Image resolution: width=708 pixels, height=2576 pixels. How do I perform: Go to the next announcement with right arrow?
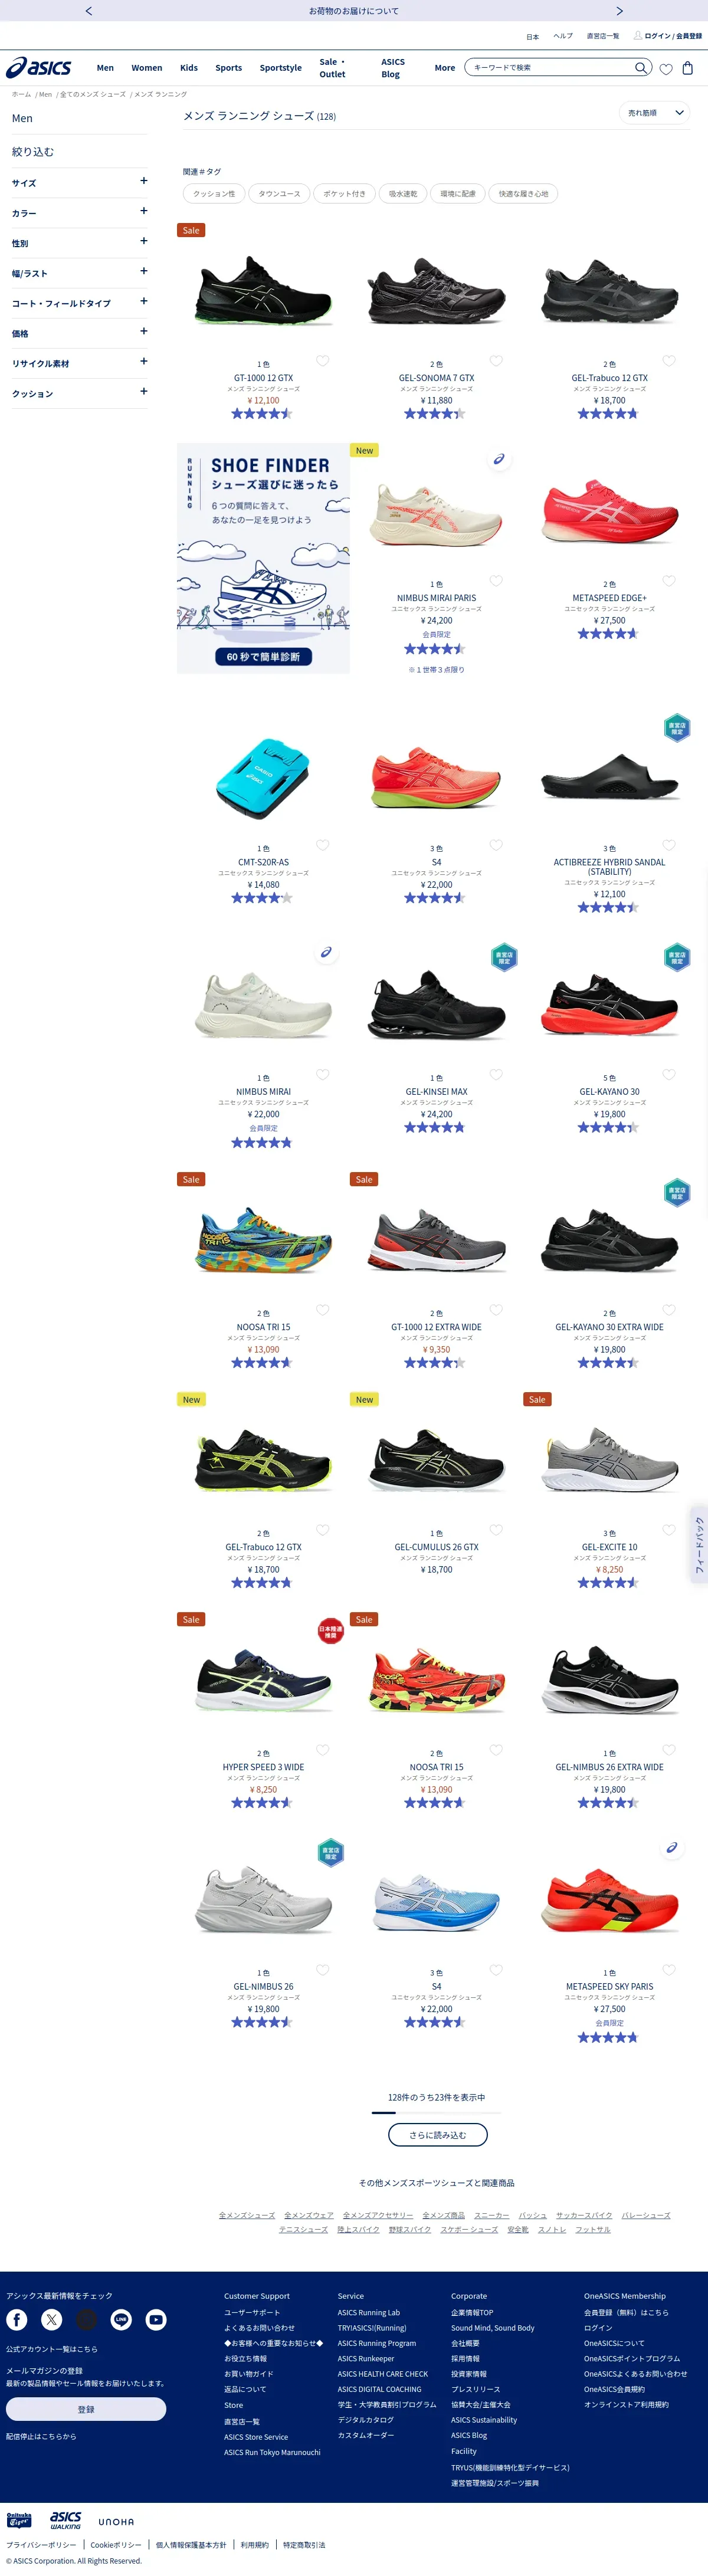coord(619,11)
